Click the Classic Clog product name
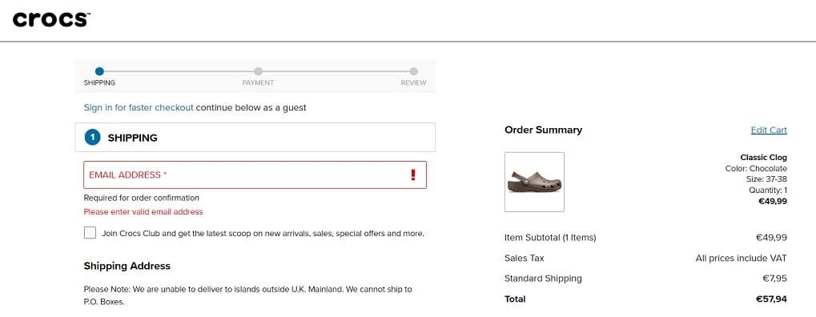 pyautogui.click(x=763, y=157)
